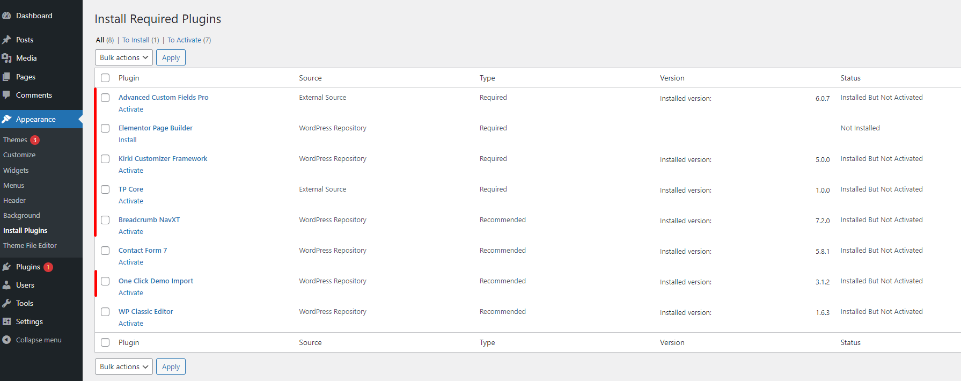Click Activate under Kirki Customizer Framework
The image size is (961, 381).
(x=131, y=170)
